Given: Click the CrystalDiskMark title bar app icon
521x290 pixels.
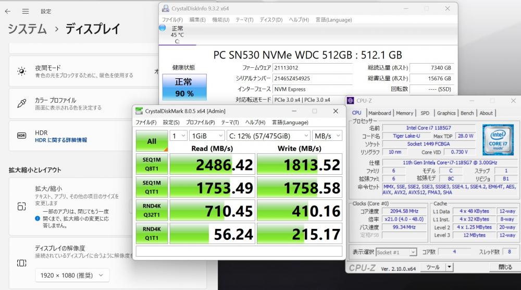Looking at the screenshot, I should point(139,111).
